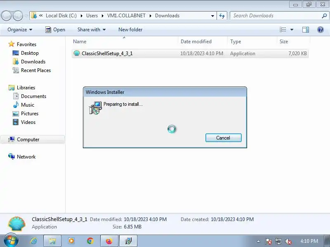Navigate to Users breadcrumb
The height and width of the screenshot is (247, 330).
92,16
